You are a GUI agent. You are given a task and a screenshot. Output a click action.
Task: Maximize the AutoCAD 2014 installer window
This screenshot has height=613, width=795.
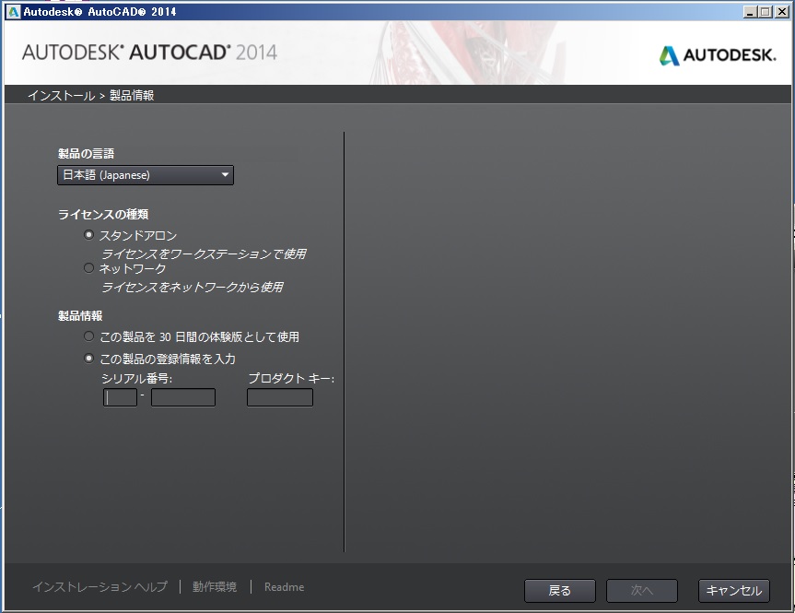(x=766, y=12)
